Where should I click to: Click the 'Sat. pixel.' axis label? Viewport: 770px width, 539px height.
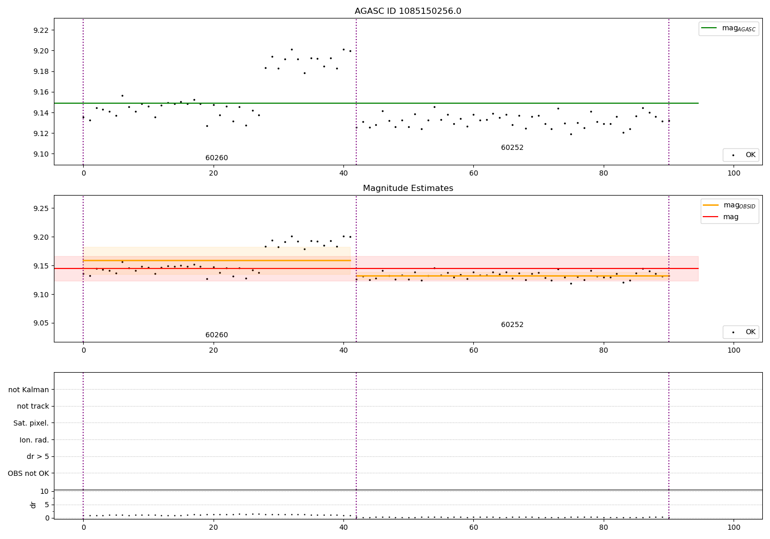(x=31, y=423)
